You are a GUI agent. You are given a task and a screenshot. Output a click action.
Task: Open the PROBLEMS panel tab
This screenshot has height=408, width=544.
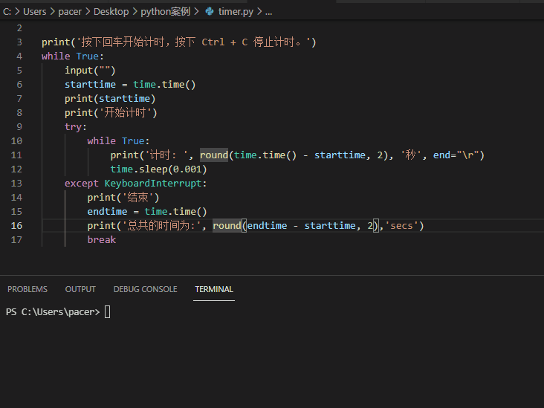click(27, 289)
